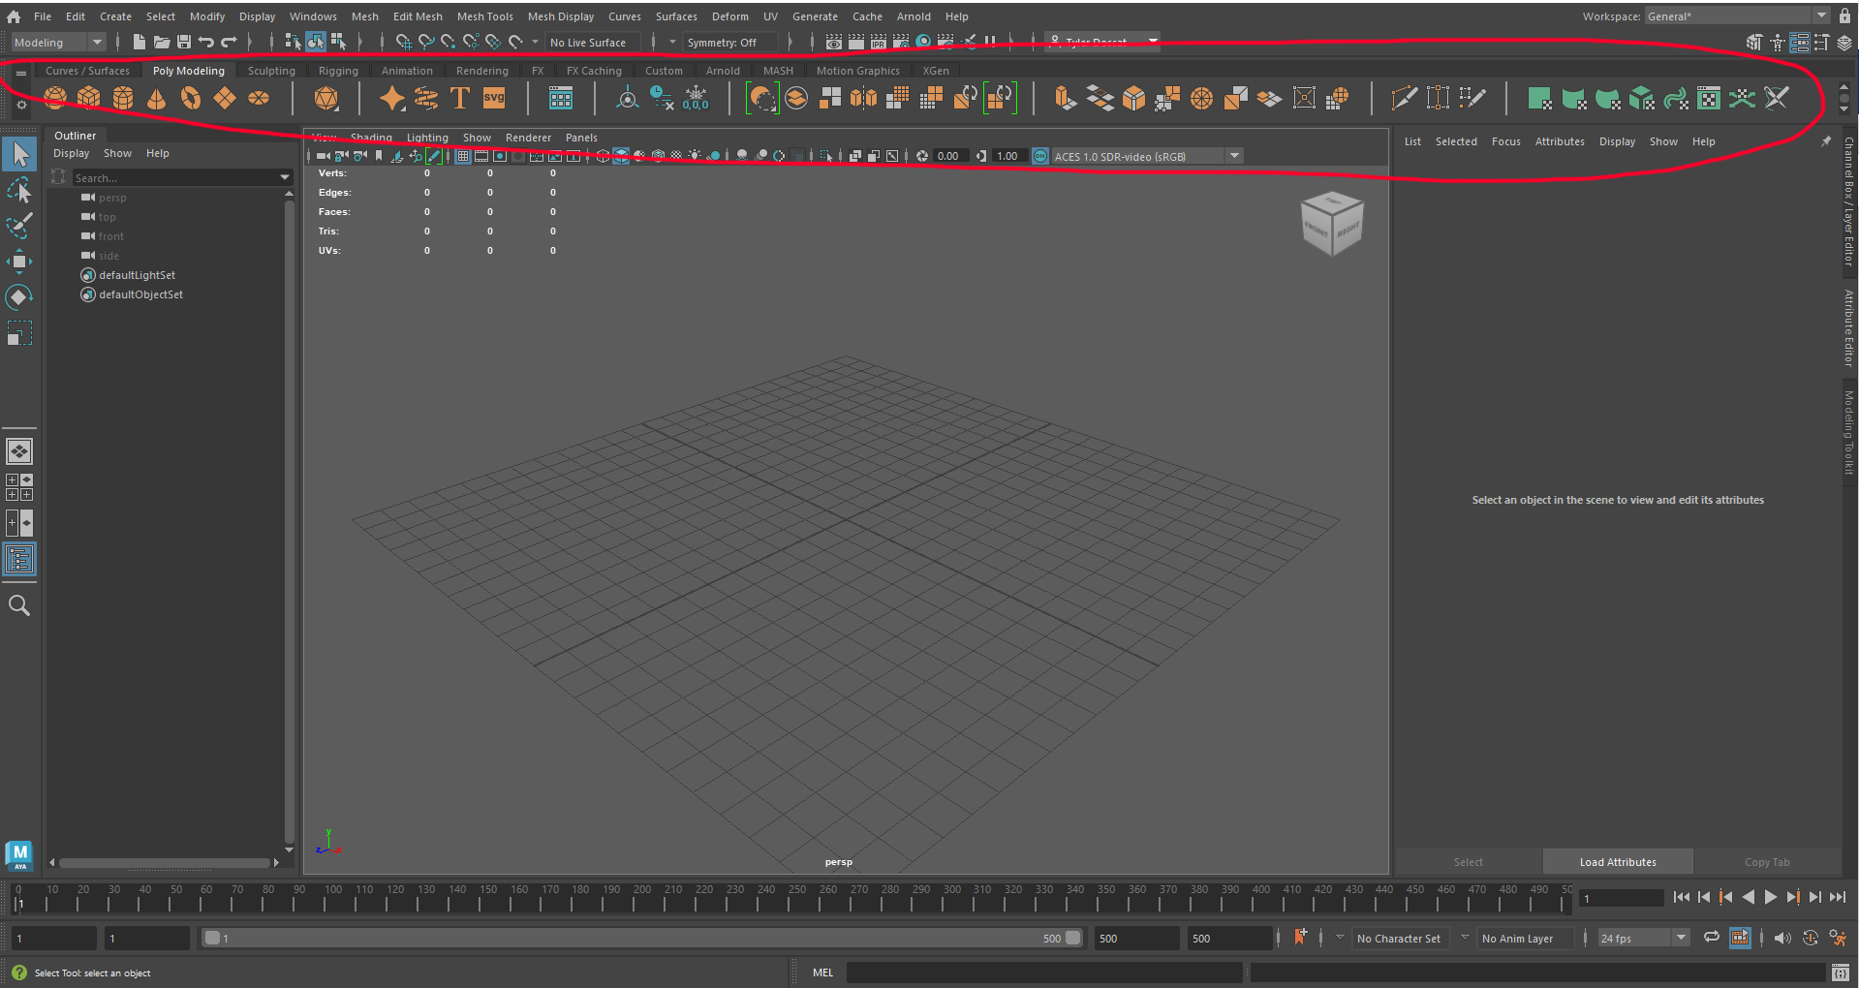This screenshot has height=988, width=1859.
Task: Select the Paint Selection tool
Action: coord(19,225)
